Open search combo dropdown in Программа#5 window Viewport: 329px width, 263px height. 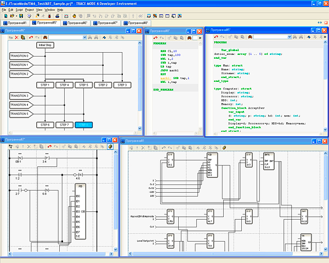pos(290,37)
